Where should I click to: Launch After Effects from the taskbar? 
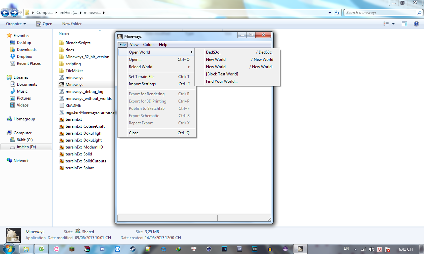click(239, 249)
